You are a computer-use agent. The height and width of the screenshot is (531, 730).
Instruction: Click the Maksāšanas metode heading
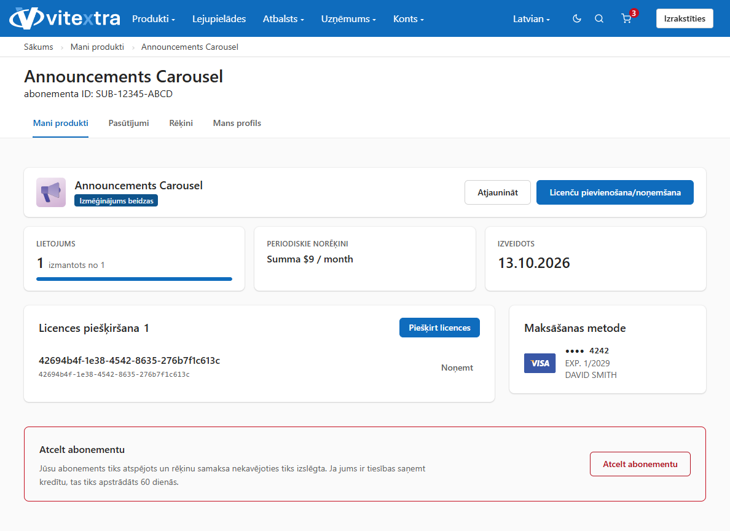pos(575,328)
